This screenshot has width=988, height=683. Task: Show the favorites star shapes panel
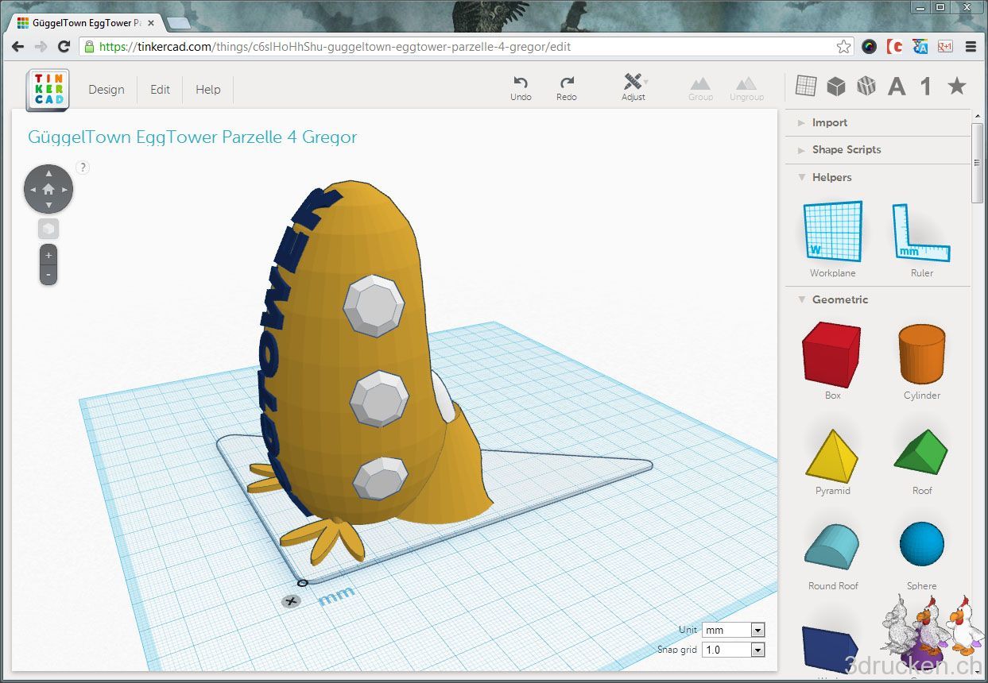[957, 86]
